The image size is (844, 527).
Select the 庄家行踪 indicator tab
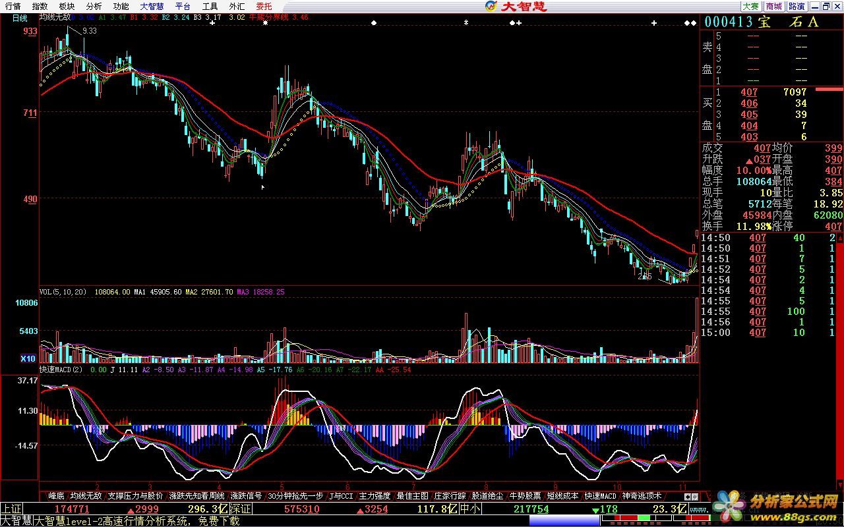(x=450, y=495)
